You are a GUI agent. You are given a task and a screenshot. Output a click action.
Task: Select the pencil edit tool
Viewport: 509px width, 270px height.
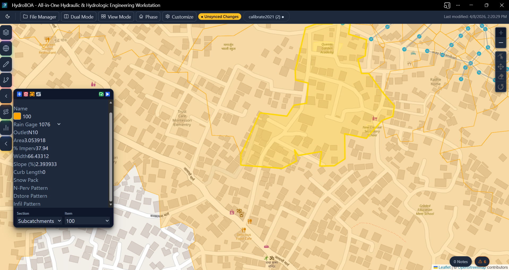pos(6,64)
